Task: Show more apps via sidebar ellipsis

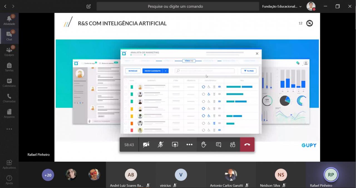Action: 9,129
